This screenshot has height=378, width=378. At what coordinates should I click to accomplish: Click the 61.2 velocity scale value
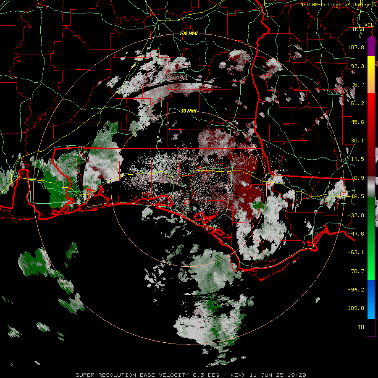point(357,103)
